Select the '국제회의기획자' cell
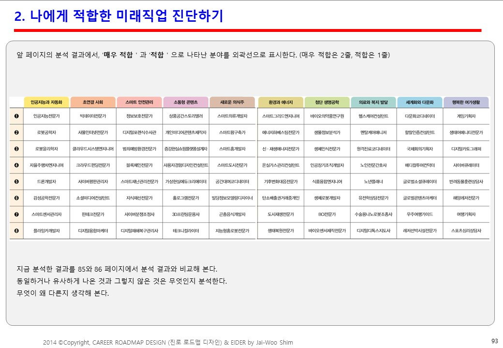This screenshot has height=348, width=503. pyautogui.click(x=420, y=149)
